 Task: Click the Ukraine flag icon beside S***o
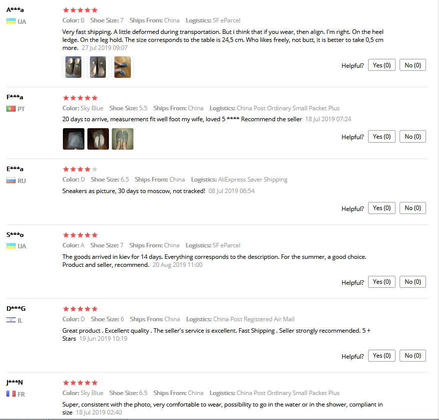pyautogui.click(x=11, y=246)
